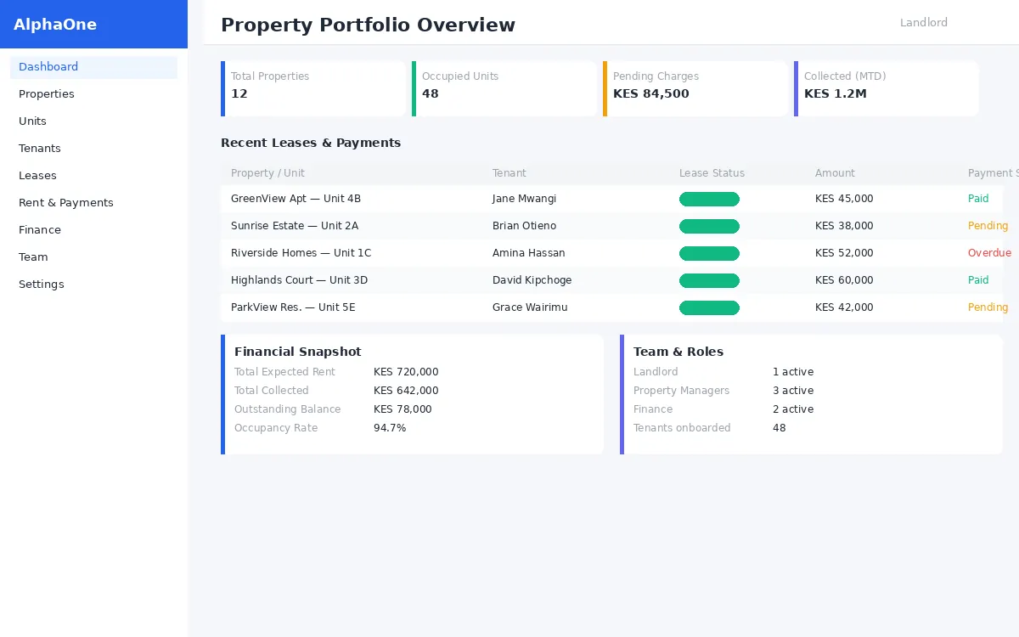Open the Occupied Units card
1019x637 pixels.
tap(504, 88)
